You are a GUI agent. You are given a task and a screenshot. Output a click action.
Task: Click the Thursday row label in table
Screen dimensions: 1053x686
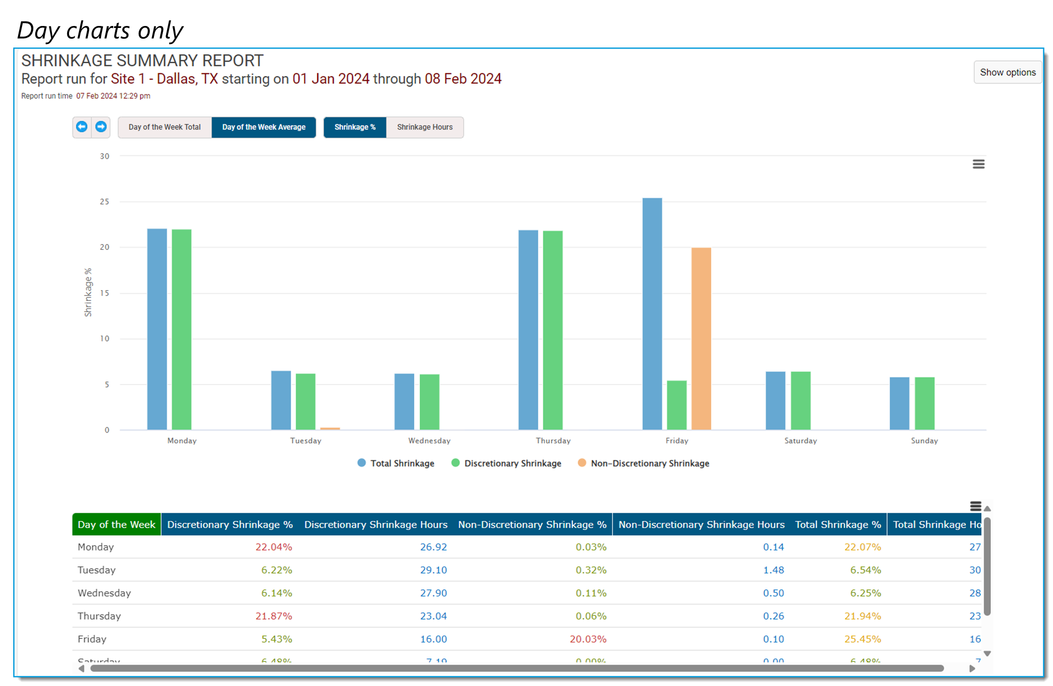[99, 616]
